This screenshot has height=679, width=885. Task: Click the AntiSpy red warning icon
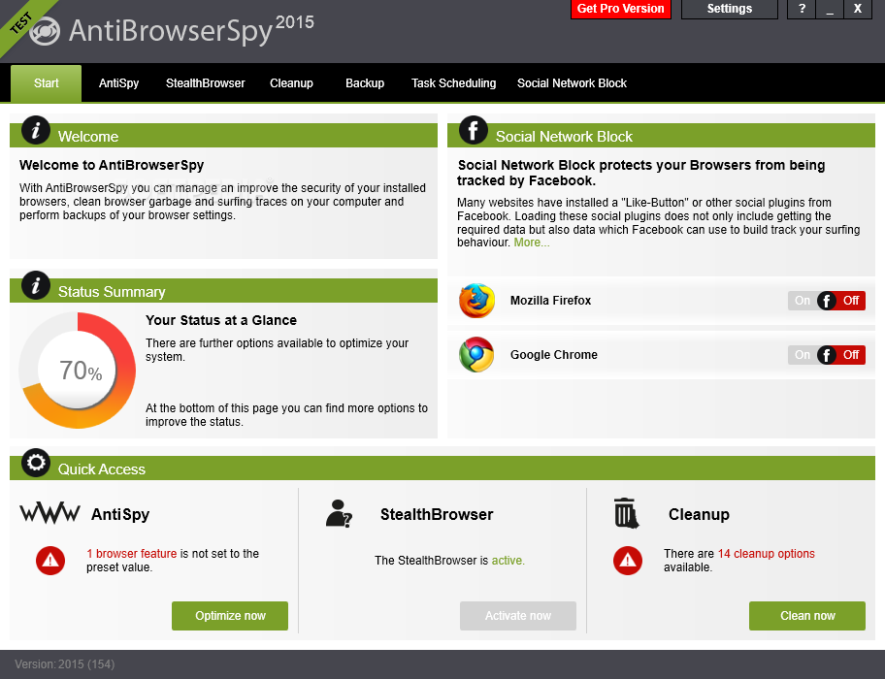point(50,561)
